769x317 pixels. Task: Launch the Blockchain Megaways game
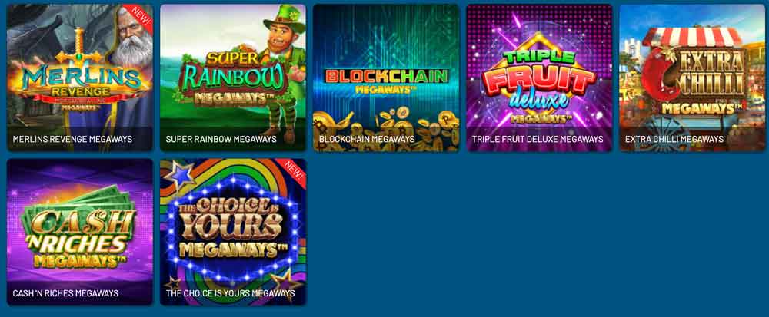pyautogui.click(x=386, y=78)
